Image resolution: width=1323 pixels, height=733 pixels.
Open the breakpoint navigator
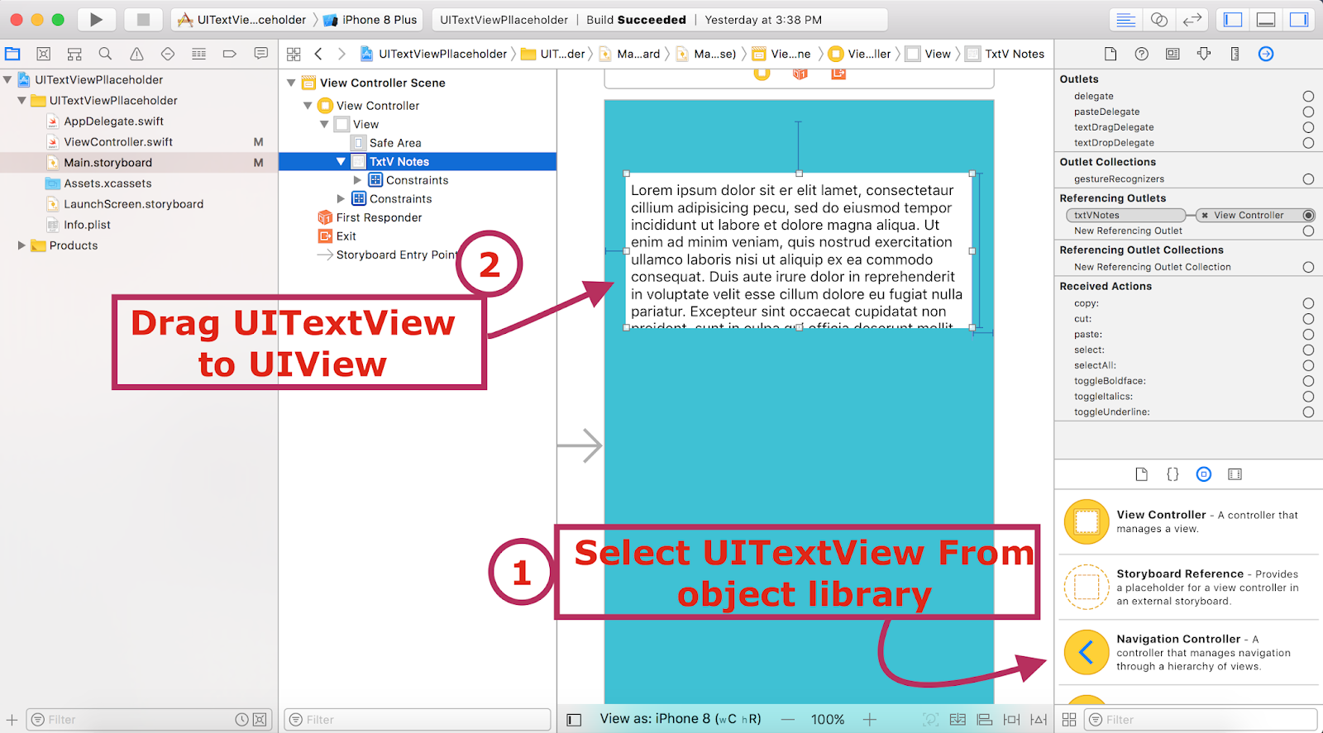(230, 54)
